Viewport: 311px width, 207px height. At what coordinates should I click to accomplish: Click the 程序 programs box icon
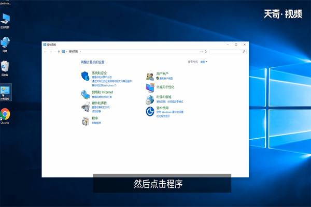tap(86, 121)
